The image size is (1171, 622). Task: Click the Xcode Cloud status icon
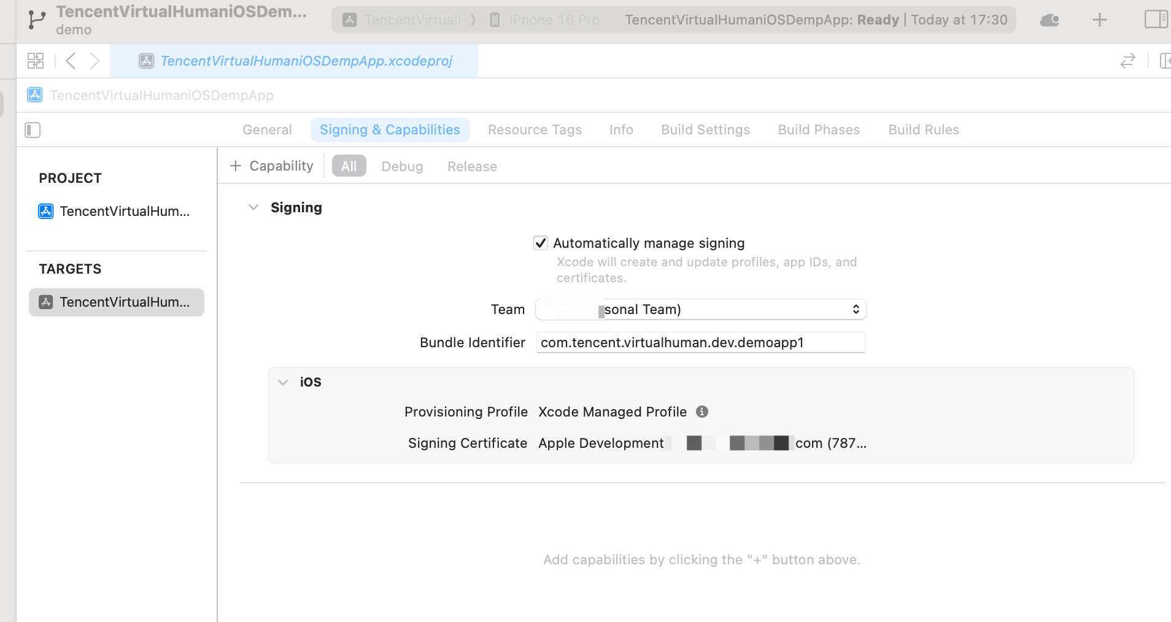click(1049, 20)
